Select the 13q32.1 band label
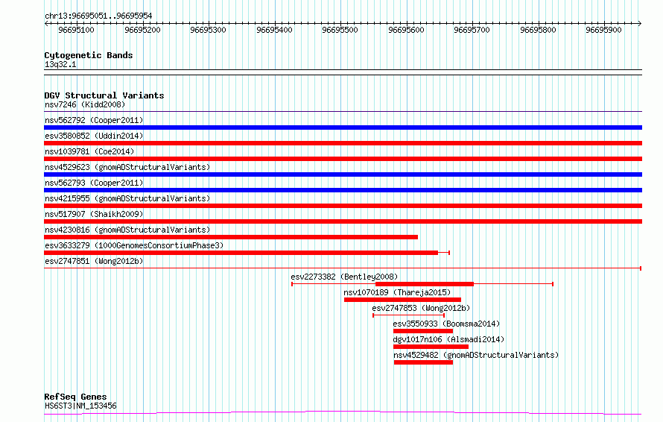663x422 pixels. coord(60,64)
